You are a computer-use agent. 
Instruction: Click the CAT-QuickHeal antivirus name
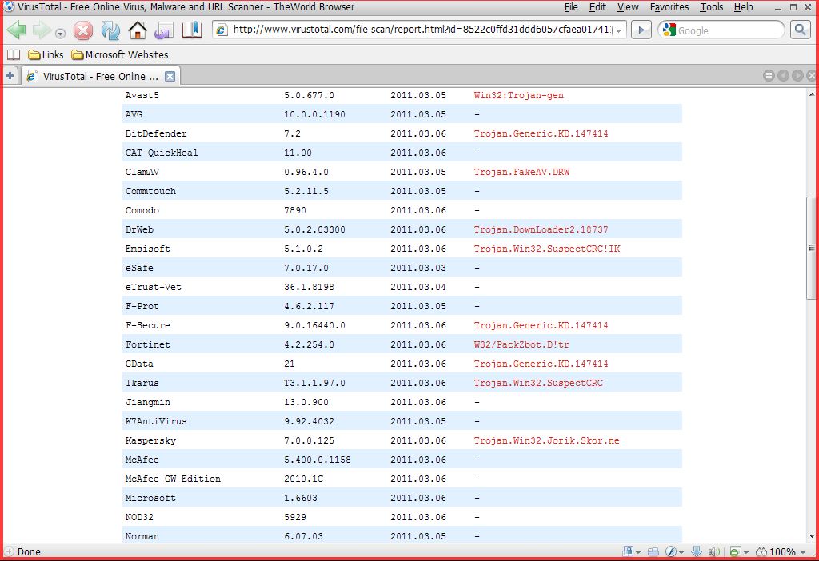click(162, 153)
